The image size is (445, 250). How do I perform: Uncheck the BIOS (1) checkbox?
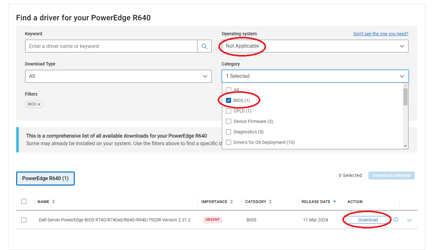[228, 100]
